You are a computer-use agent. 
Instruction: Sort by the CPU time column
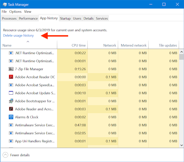tap(72, 45)
